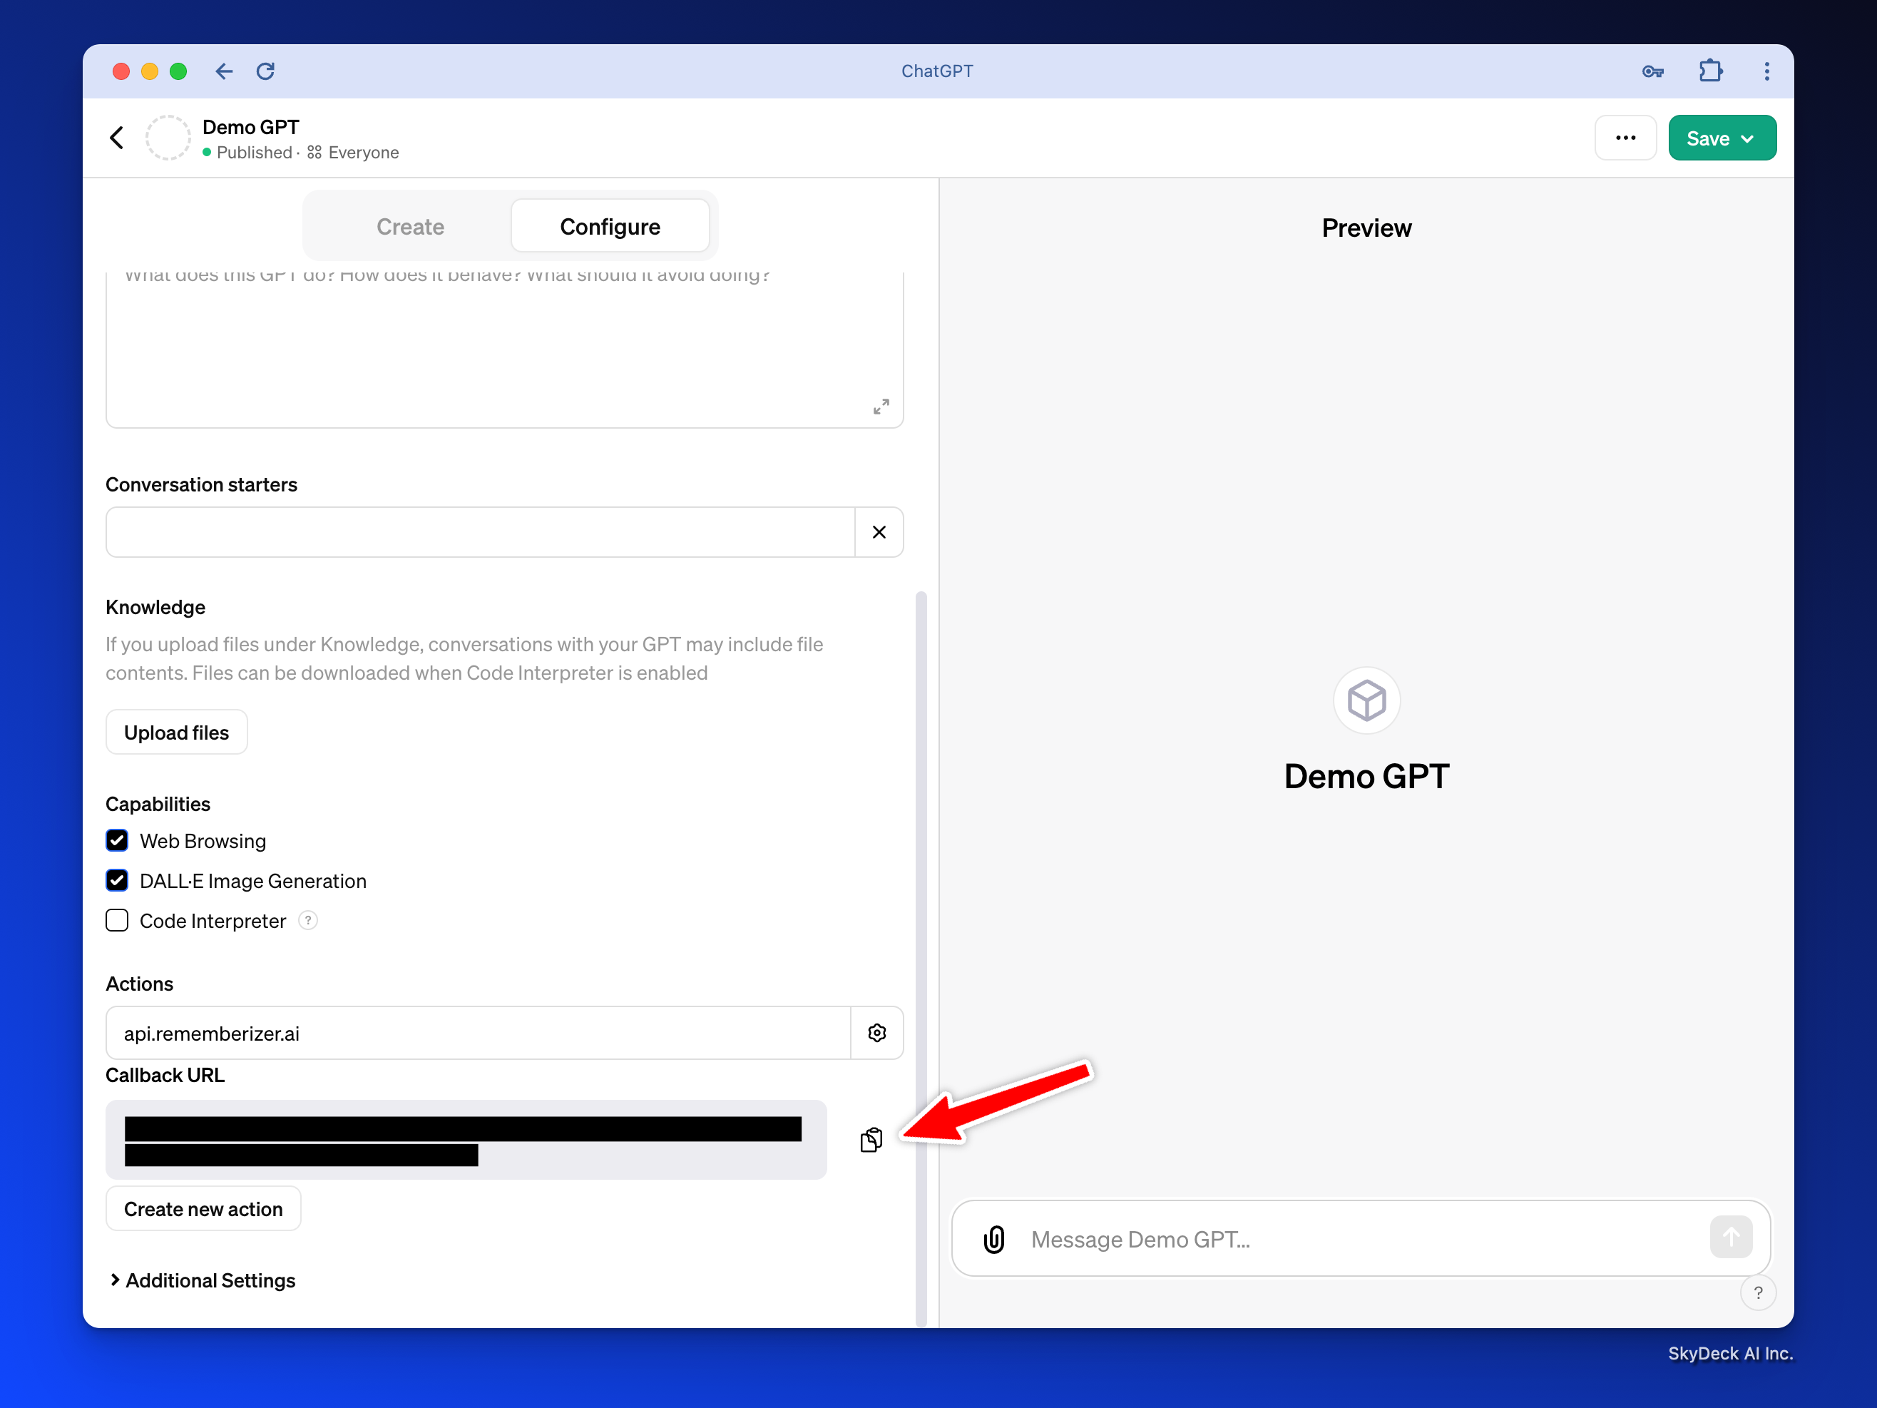Uncheck the Web Browsing capability
The width and height of the screenshot is (1877, 1408).
pyautogui.click(x=117, y=840)
